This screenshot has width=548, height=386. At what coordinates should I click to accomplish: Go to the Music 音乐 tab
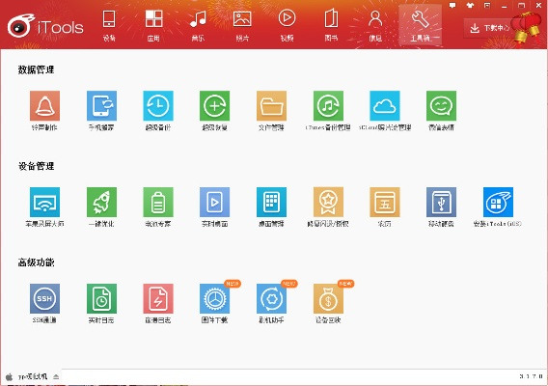click(198, 25)
